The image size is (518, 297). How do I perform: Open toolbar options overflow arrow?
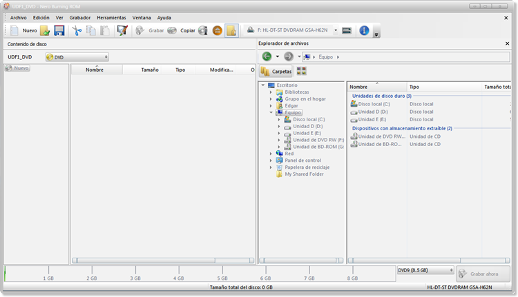pyautogui.click(x=376, y=34)
